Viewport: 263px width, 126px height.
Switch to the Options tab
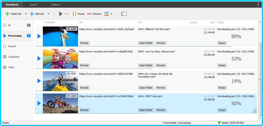(55, 5)
